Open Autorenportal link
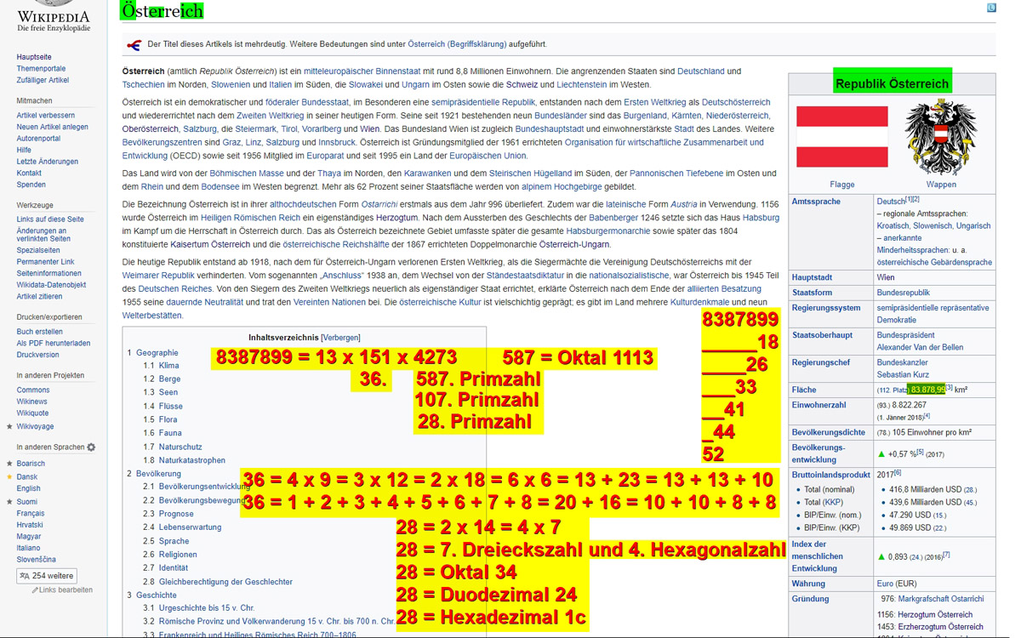Image resolution: width=1021 pixels, height=638 pixels. click(38, 139)
